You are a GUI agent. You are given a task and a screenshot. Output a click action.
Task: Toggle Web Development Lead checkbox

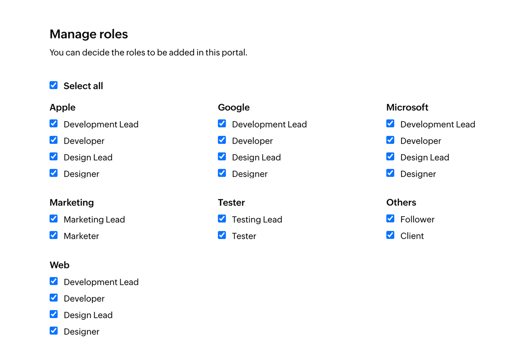tap(54, 281)
